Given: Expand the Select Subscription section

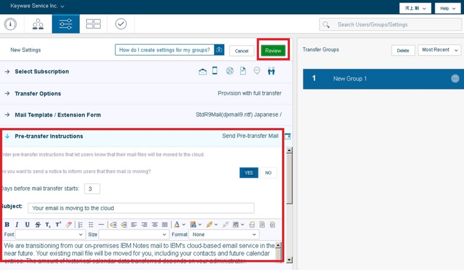Looking at the screenshot, I should [7, 71].
